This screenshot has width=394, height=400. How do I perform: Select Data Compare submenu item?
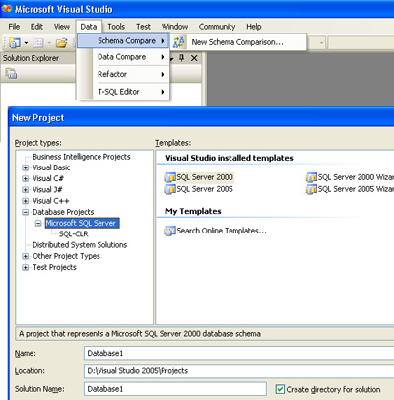[123, 57]
